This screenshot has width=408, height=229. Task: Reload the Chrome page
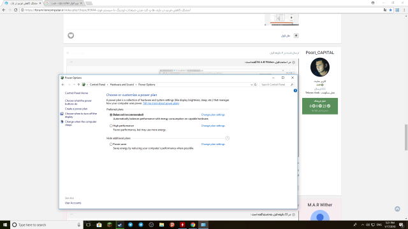click(x=15, y=10)
